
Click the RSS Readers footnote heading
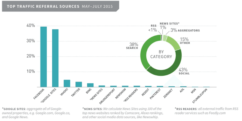click(x=186, y=109)
